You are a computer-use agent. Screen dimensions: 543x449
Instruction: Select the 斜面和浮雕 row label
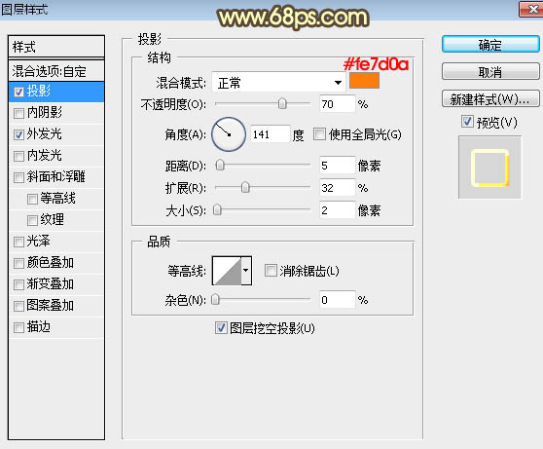pos(56,177)
